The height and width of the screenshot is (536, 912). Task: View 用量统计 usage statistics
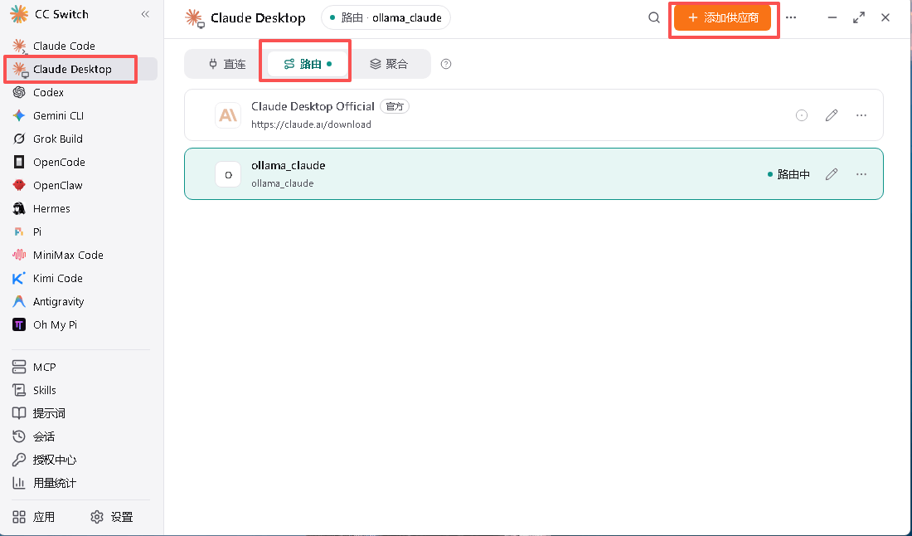click(x=54, y=484)
